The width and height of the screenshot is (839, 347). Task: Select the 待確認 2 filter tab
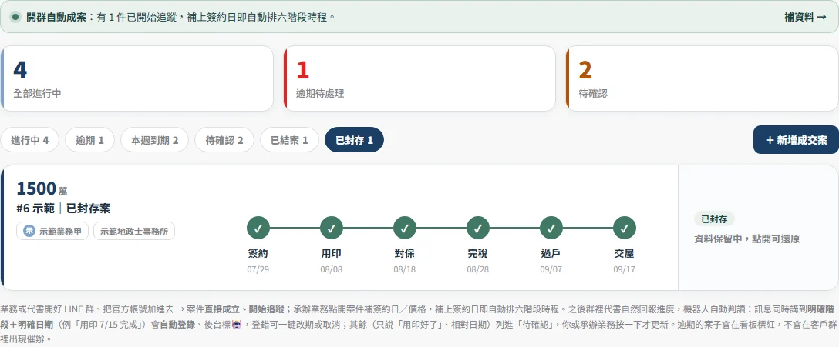[224, 140]
